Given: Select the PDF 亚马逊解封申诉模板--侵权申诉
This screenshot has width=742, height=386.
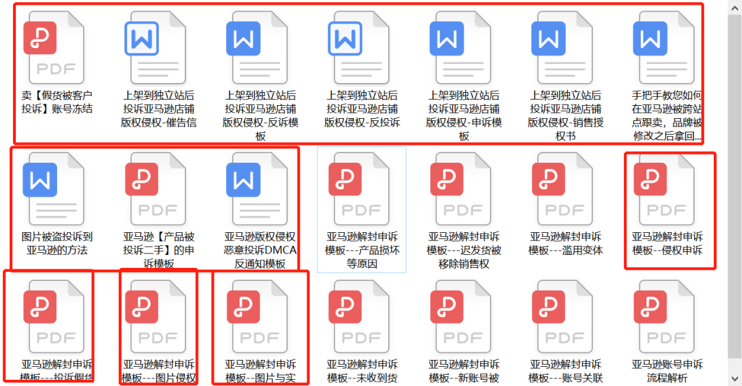Looking at the screenshot, I should pyautogui.click(x=666, y=206).
